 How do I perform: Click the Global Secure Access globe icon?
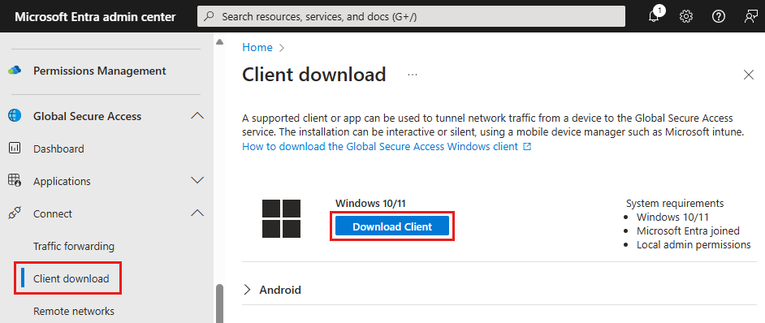pos(15,116)
